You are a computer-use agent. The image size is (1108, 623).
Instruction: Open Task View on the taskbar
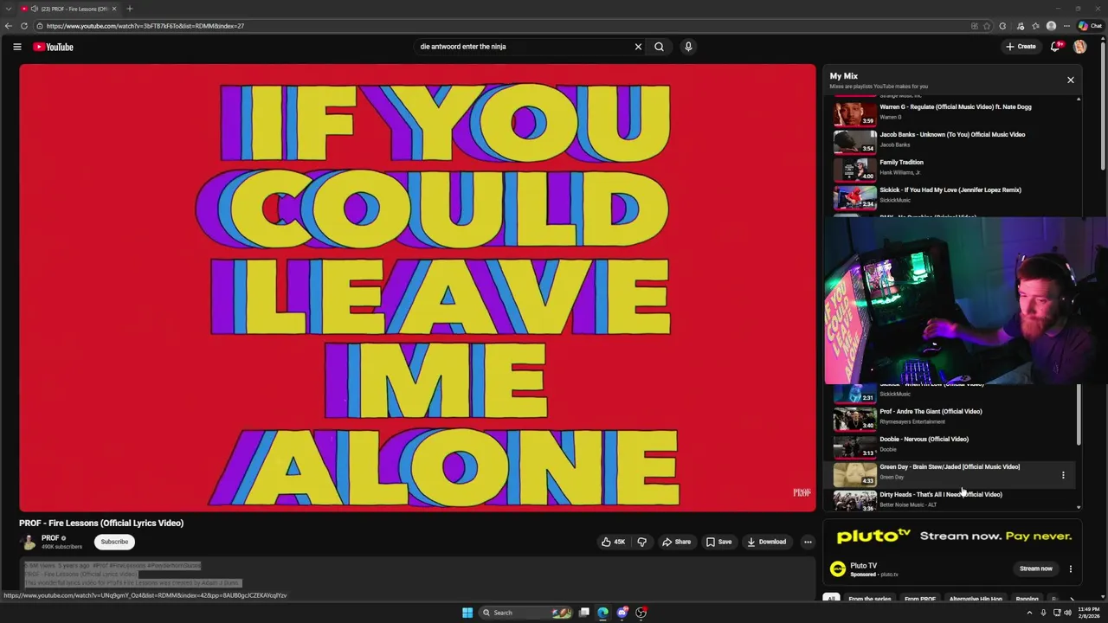[x=584, y=613]
